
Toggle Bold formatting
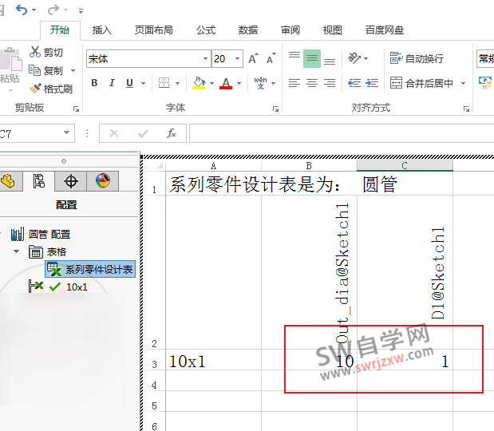point(94,83)
